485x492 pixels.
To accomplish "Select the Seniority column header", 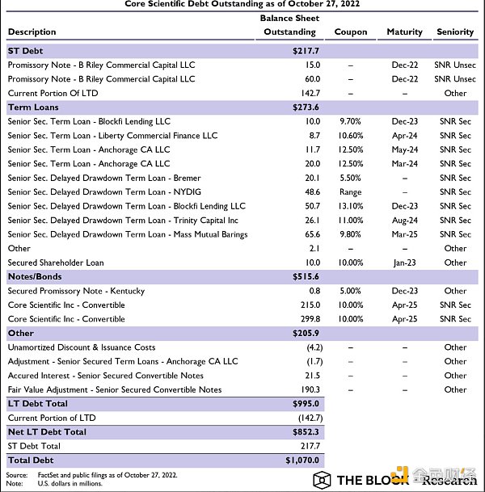I will click(454, 32).
